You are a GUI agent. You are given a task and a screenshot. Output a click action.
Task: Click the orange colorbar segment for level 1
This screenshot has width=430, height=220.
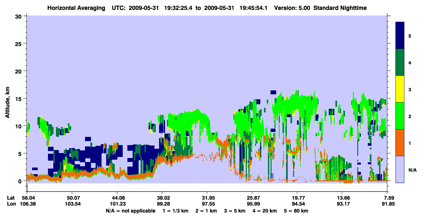click(x=400, y=142)
